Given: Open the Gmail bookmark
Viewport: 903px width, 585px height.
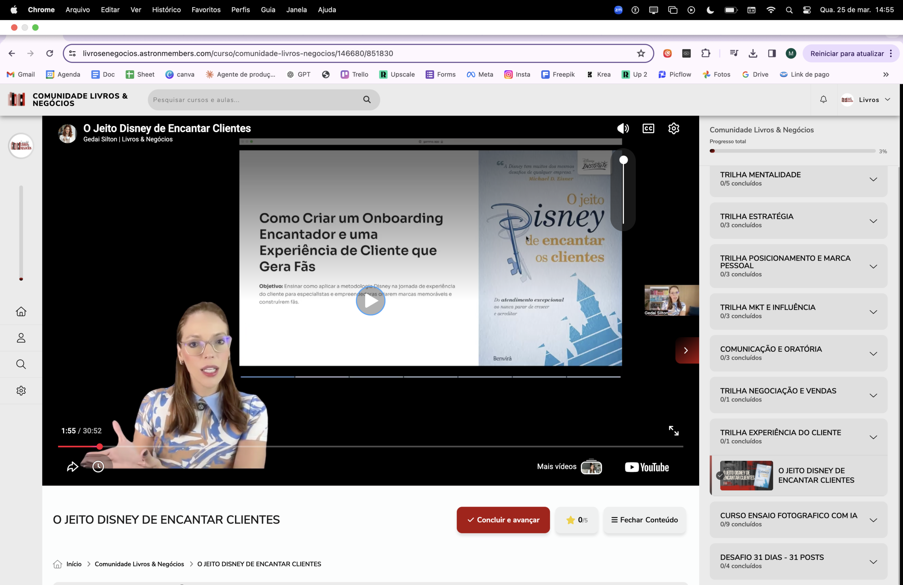Looking at the screenshot, I should click(x=21, y=74).
